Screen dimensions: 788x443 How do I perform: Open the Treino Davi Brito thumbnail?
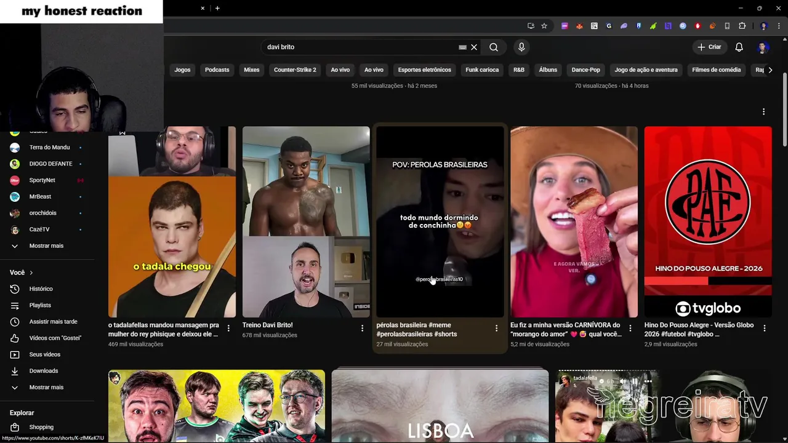306,222
